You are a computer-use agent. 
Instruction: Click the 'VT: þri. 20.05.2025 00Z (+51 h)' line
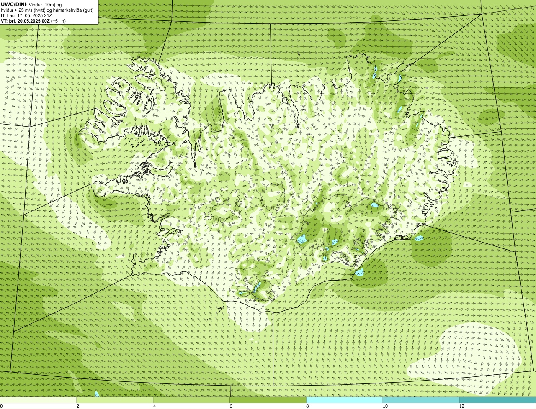(x=33, y=21)
